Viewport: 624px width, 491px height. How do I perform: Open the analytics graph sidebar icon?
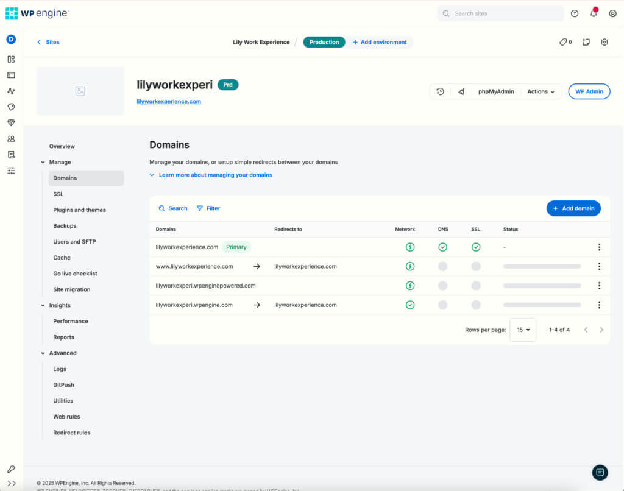pos(11,91)
